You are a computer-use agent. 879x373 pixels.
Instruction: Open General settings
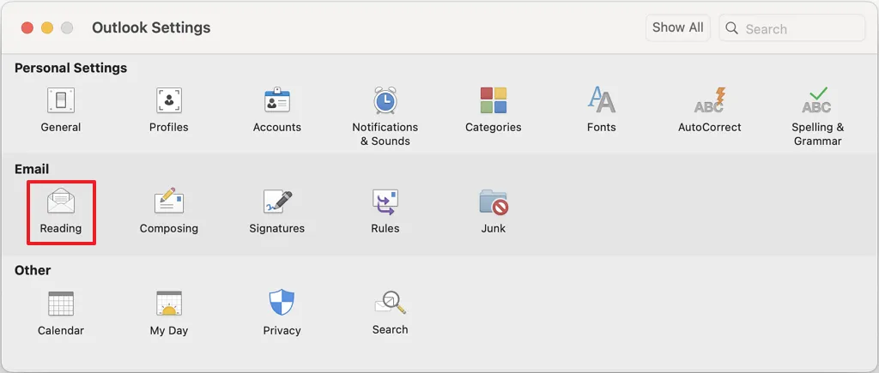[x=60, y=102]
